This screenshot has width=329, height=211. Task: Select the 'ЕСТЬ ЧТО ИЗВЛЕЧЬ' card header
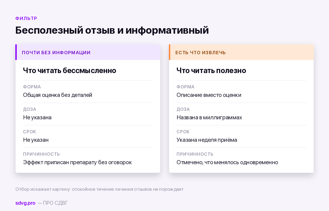click(x=241, y=52)
